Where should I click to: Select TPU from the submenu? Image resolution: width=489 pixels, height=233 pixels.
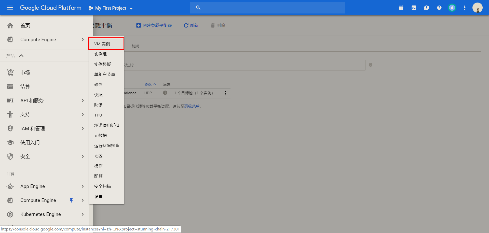coord(107,115)
